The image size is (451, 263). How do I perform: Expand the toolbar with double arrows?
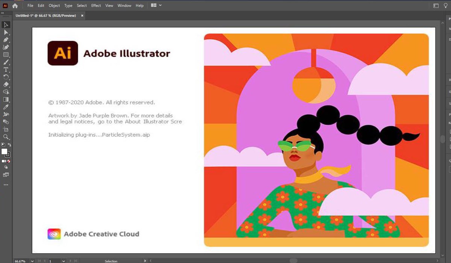3,13
